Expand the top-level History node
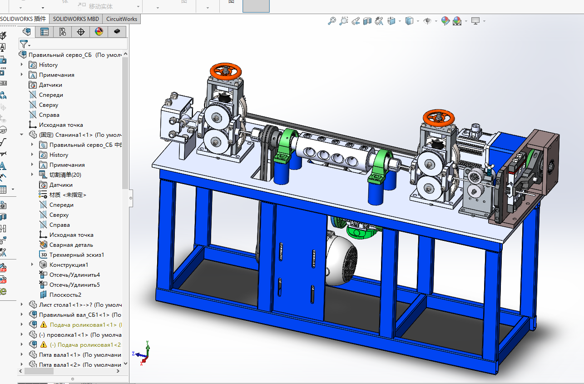584x384 pixels. pyautogui.click(x=22, y=65)
